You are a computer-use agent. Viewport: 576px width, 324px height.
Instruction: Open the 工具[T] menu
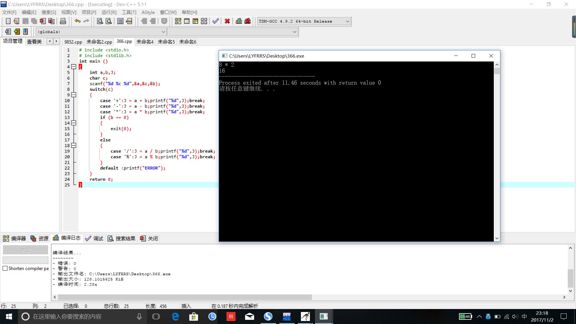point(129,12)
